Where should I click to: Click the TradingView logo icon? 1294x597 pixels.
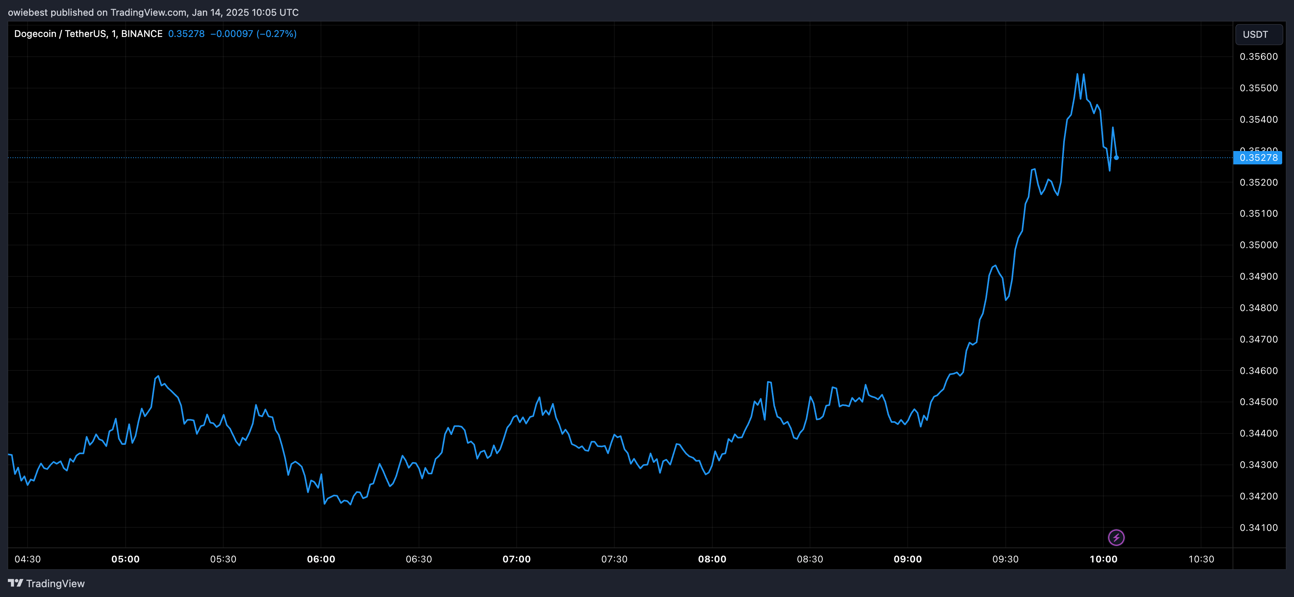[16, 583]
